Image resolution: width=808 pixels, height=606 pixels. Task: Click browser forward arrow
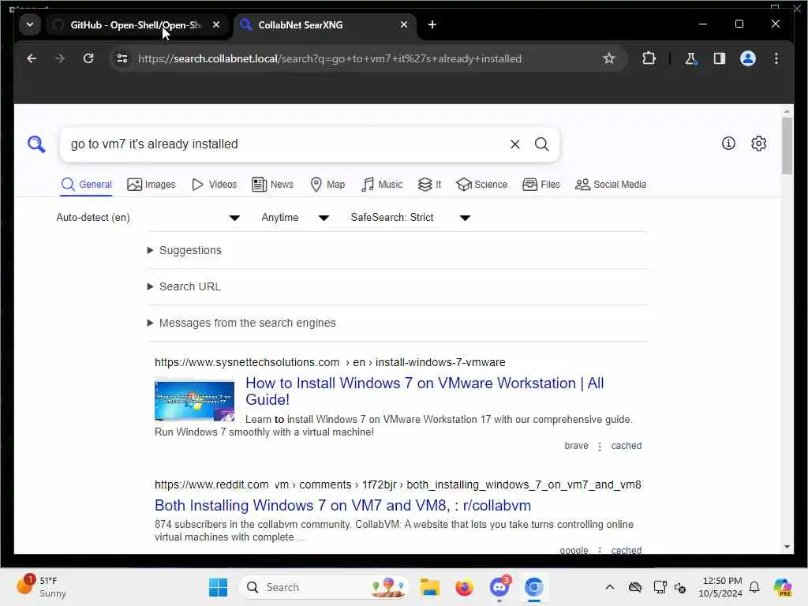[x=60, y=58]
